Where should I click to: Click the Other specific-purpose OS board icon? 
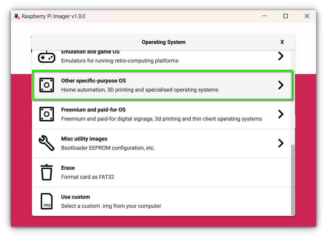point(46,85)
